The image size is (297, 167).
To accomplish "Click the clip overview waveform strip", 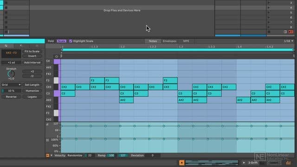I will pos(212,163).
